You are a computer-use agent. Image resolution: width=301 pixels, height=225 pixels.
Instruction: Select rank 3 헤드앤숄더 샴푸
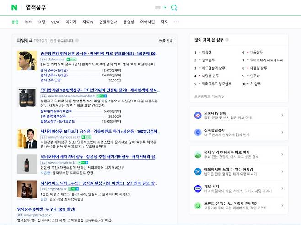(x=214, y=68)
